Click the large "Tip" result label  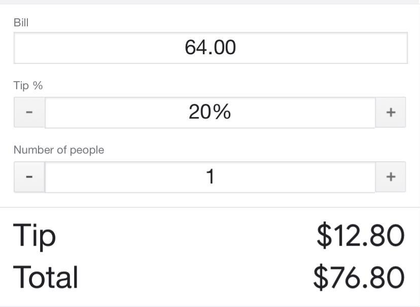34,236
